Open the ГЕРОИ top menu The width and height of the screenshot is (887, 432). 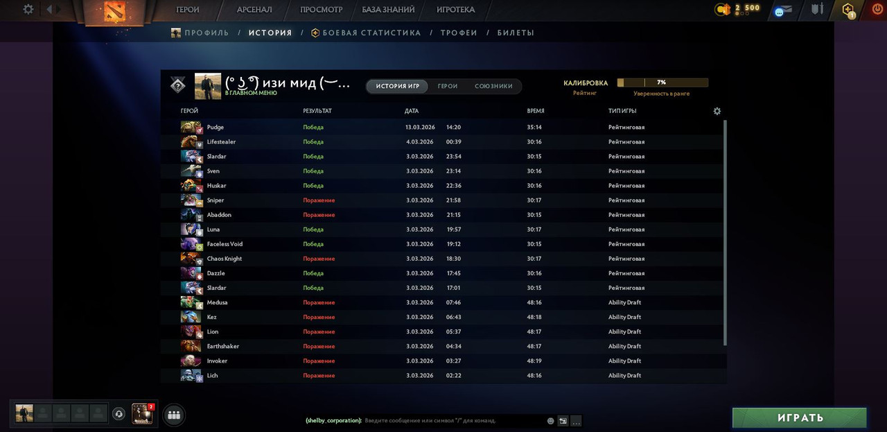(188, 10)
